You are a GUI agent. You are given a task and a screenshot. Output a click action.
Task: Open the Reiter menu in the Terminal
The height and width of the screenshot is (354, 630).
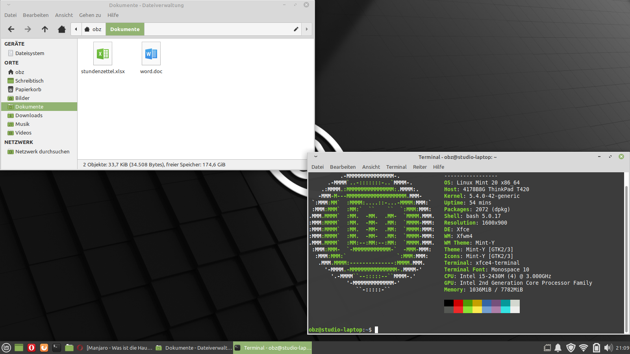coord(420,167)
